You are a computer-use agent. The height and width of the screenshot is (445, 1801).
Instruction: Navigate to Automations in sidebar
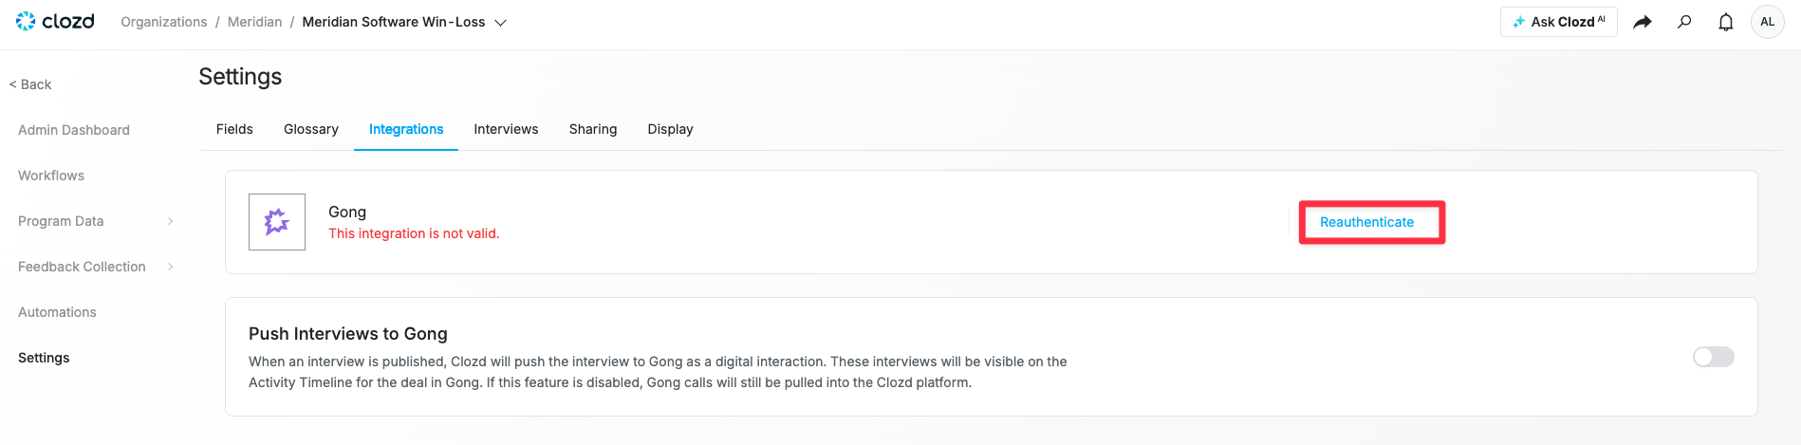click(57, 312)
